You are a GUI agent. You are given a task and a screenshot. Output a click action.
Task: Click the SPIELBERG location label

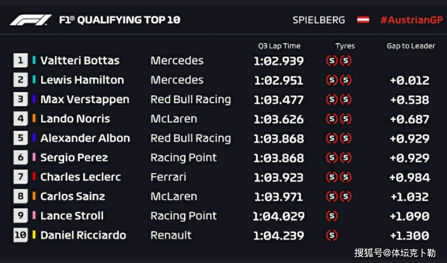318,20
